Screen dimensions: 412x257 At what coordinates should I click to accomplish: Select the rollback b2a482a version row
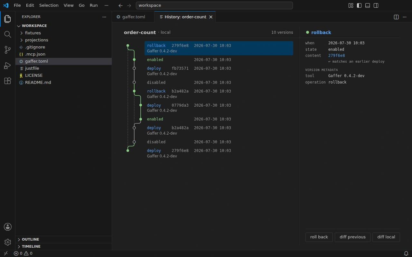[x=219, y=94]
